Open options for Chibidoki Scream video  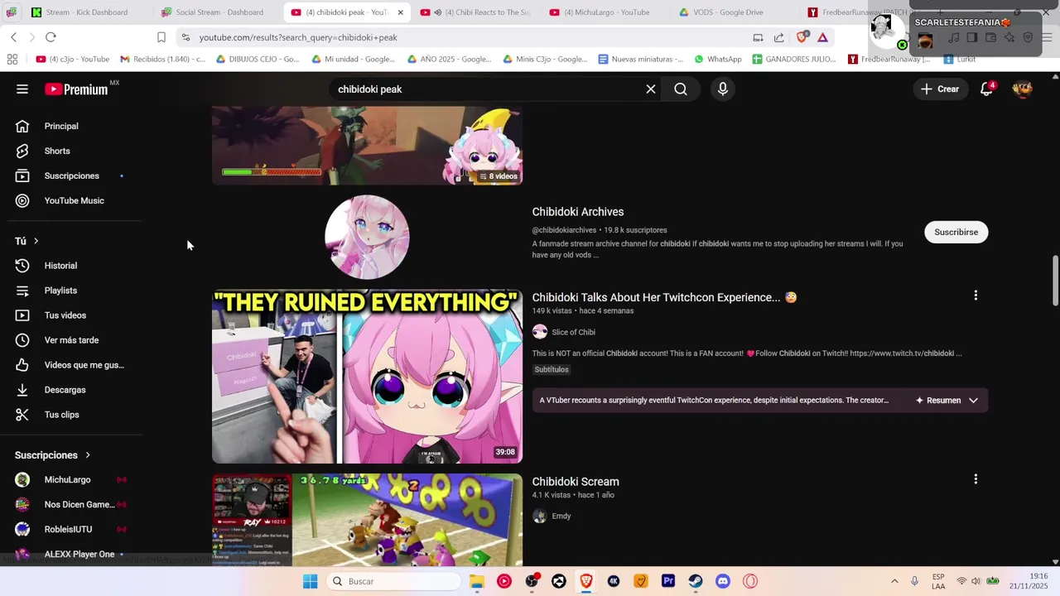[976, 479]
